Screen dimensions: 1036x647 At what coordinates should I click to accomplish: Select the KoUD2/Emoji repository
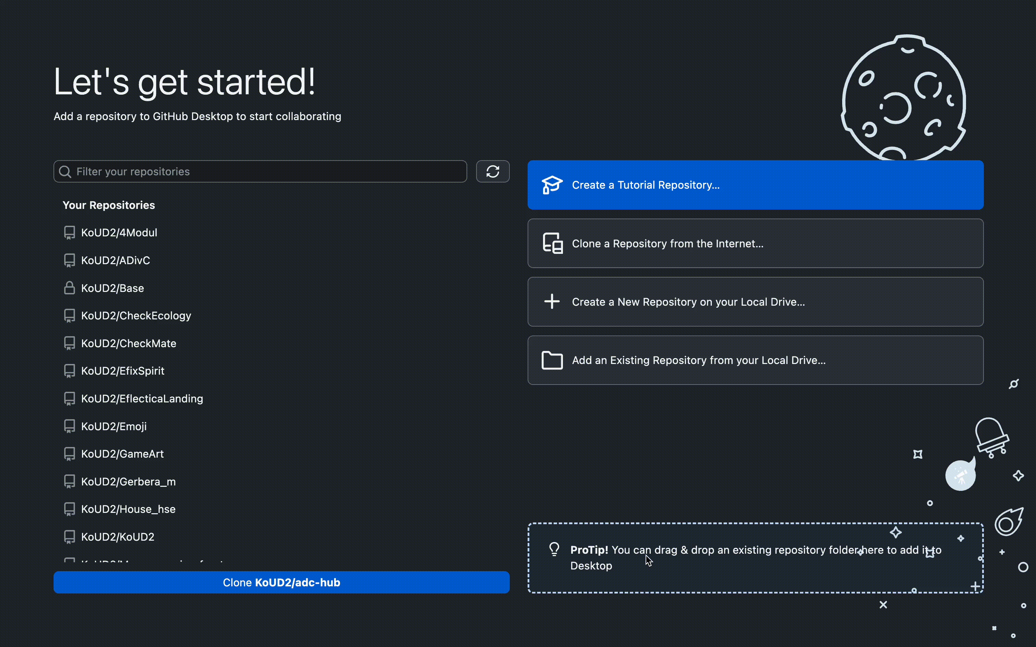[x=282, y=426]
